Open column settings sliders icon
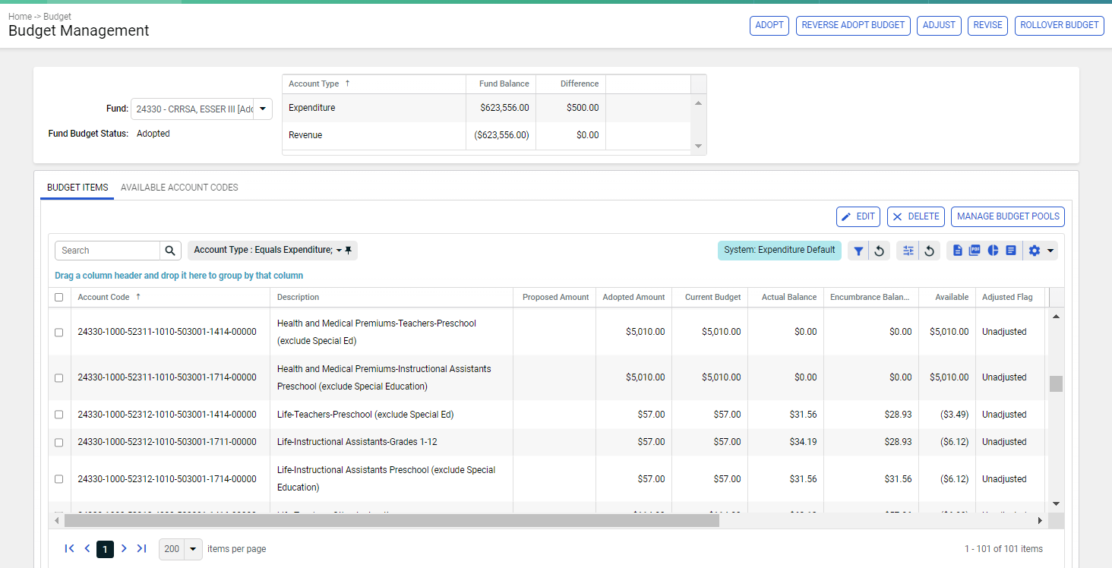The width and height of the screenshot is (1112, 568). coord(908,251)
